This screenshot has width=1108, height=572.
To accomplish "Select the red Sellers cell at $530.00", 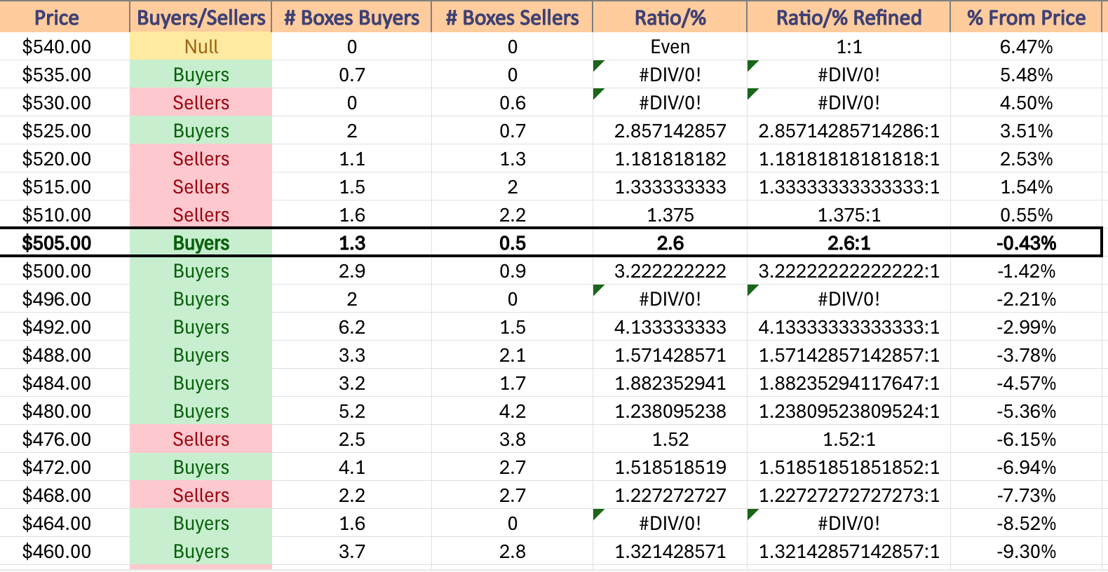I will coord(201,102).
